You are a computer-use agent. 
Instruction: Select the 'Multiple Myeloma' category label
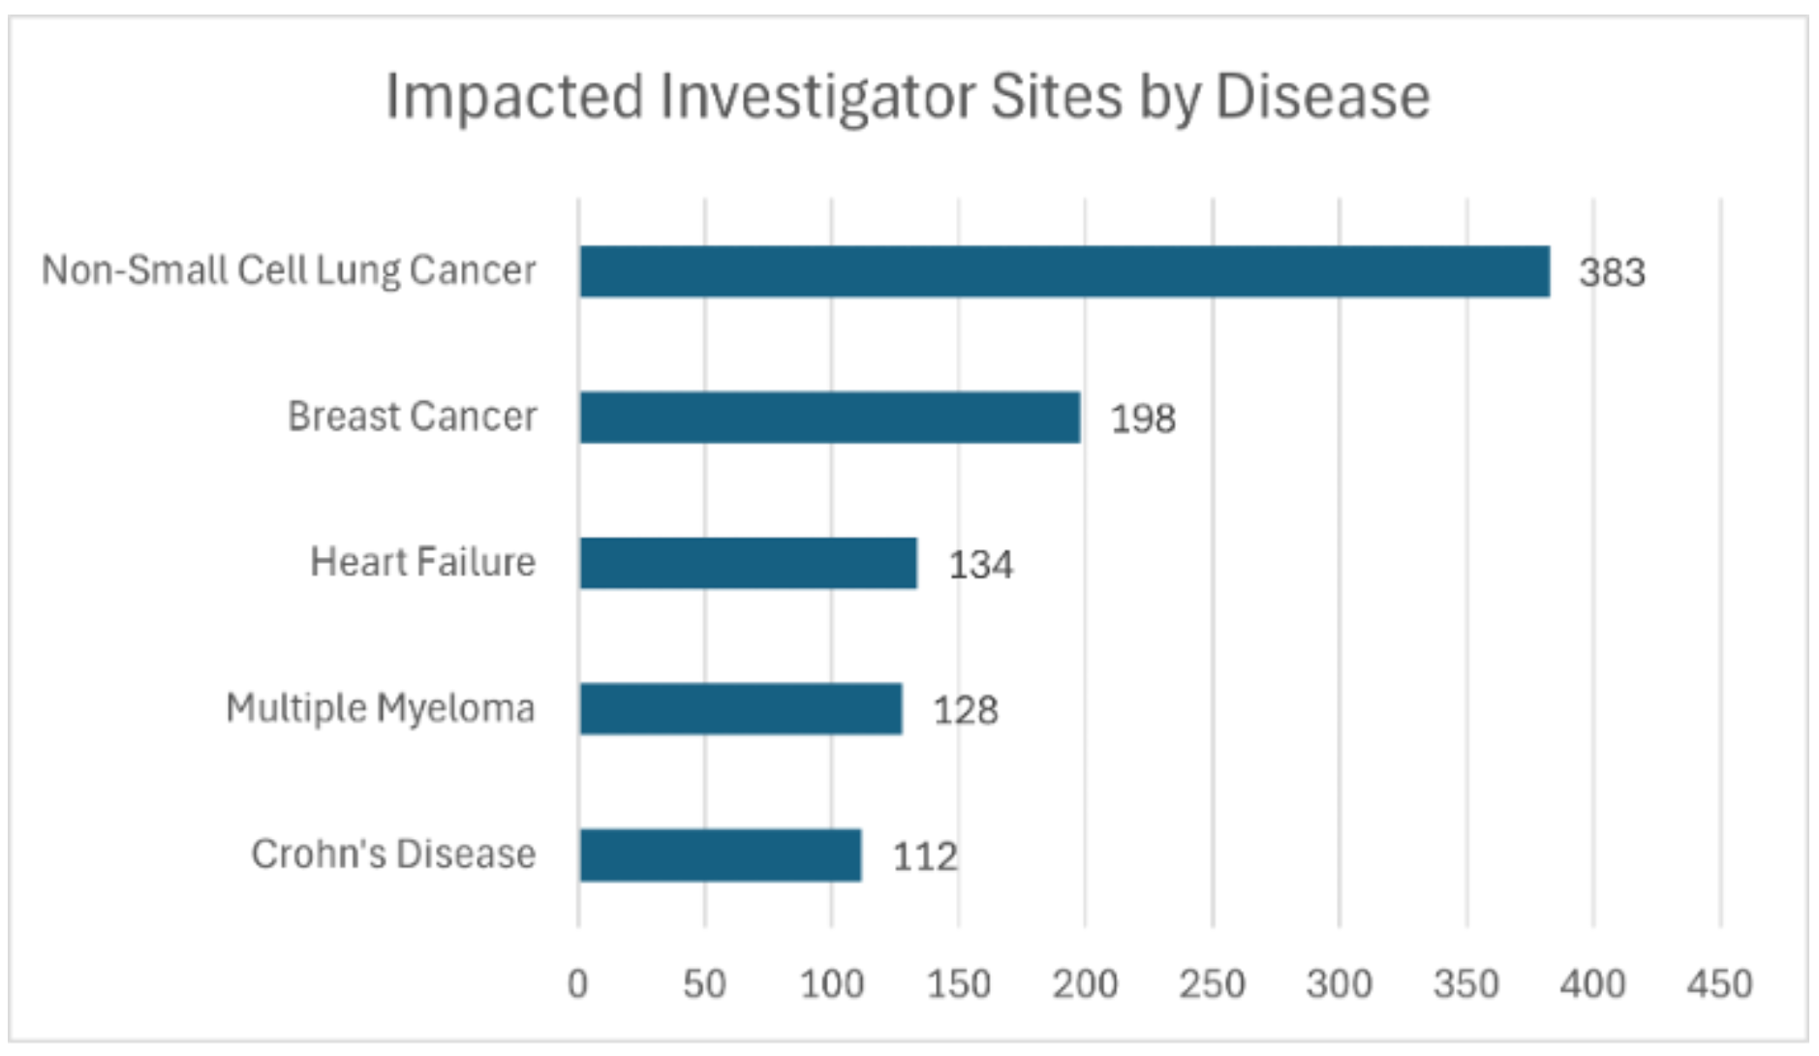(x=380, y=708)
